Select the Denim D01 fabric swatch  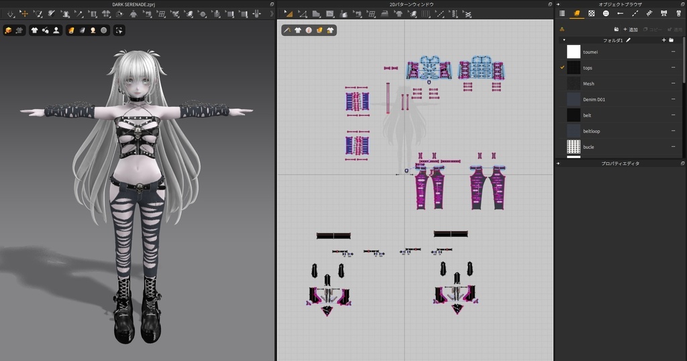(574, 99)
